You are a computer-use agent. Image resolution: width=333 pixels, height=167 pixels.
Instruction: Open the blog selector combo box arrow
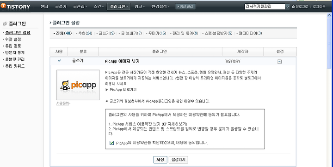(287, 7)
